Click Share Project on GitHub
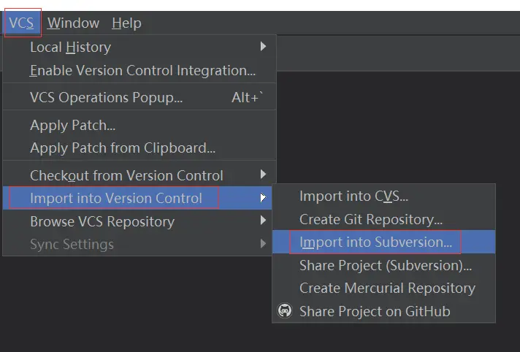The width and height of the screenshot is (520, 352). (x=375, y=311)
